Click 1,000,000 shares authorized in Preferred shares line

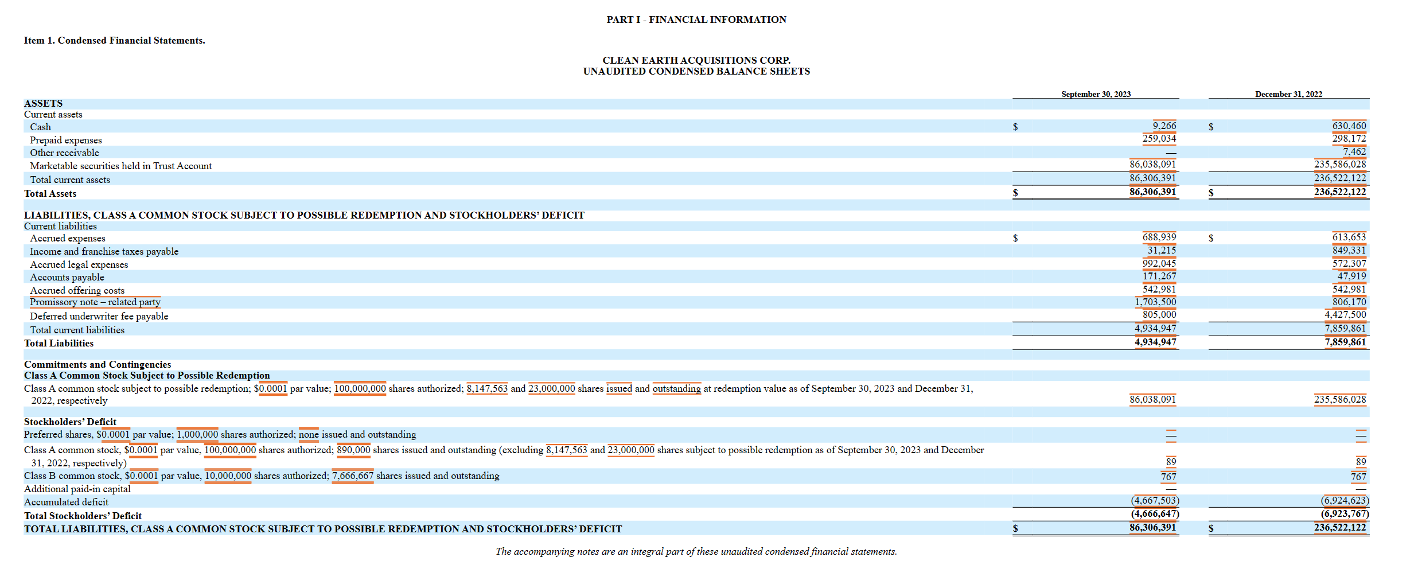(197, 434)
